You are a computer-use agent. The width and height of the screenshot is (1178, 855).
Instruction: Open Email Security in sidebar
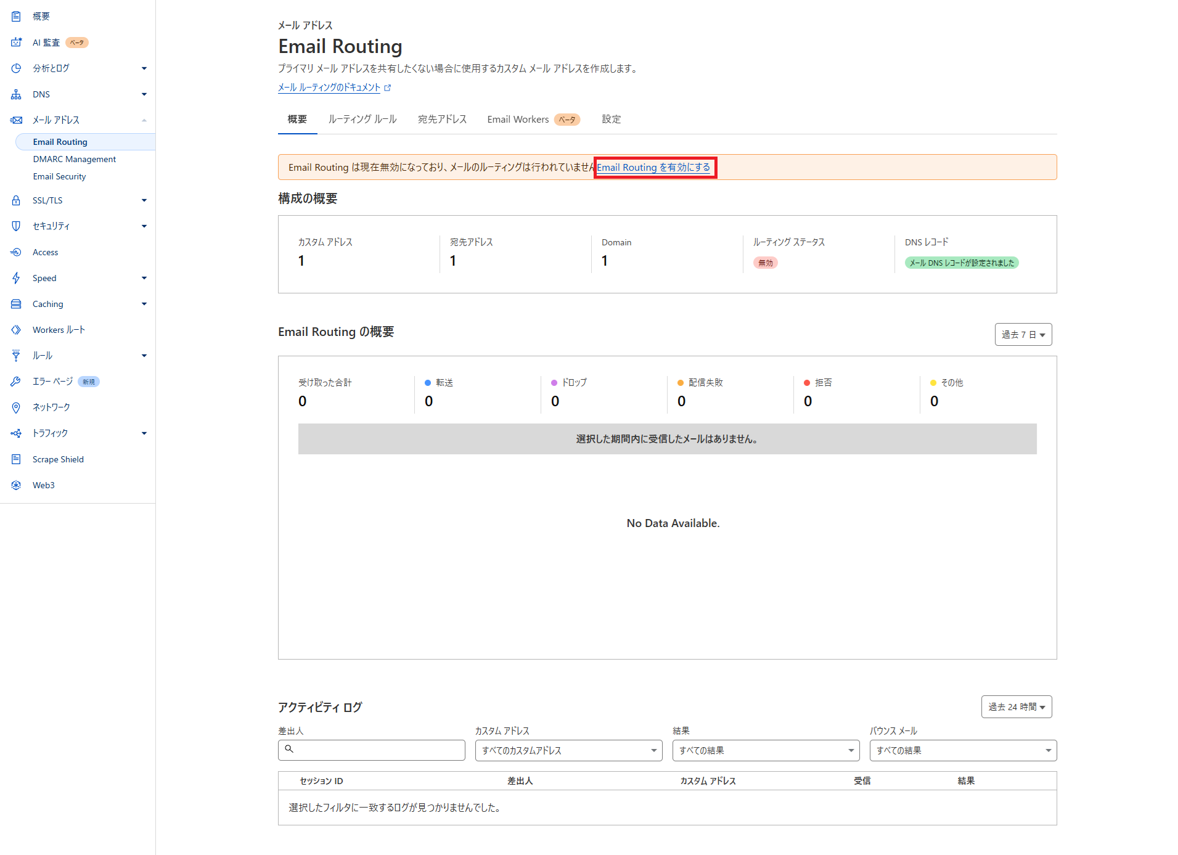point(59,176)
